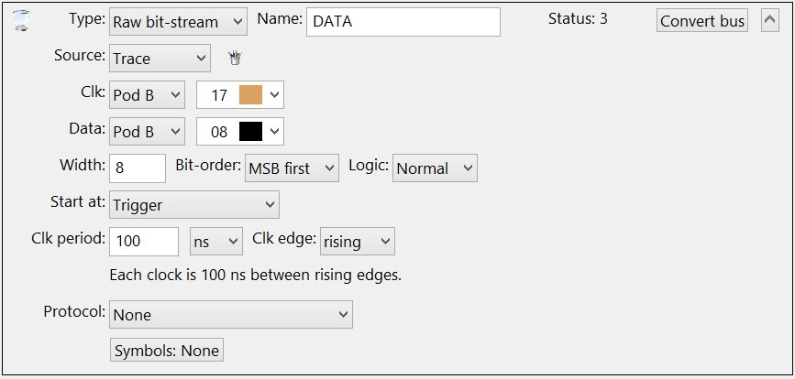Image resolution: width=795 pixels, height=379 pixels.
Task: Open the Clk edge dropdown showing rising
Action: [358, 242]
